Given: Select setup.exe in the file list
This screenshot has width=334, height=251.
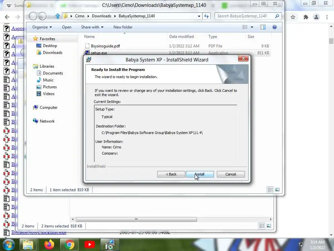Looking at the screenshot, I should pos(99,53).
